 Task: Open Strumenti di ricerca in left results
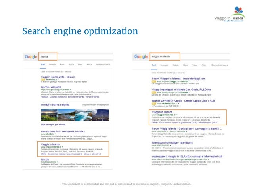tap(103, 65)
